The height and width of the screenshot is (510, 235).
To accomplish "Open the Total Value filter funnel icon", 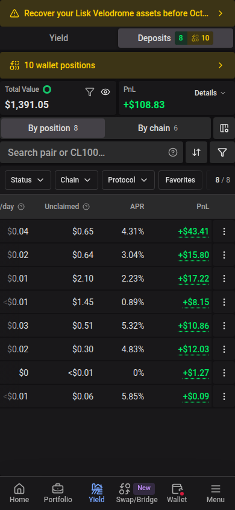I will click(x=89, y=92).
